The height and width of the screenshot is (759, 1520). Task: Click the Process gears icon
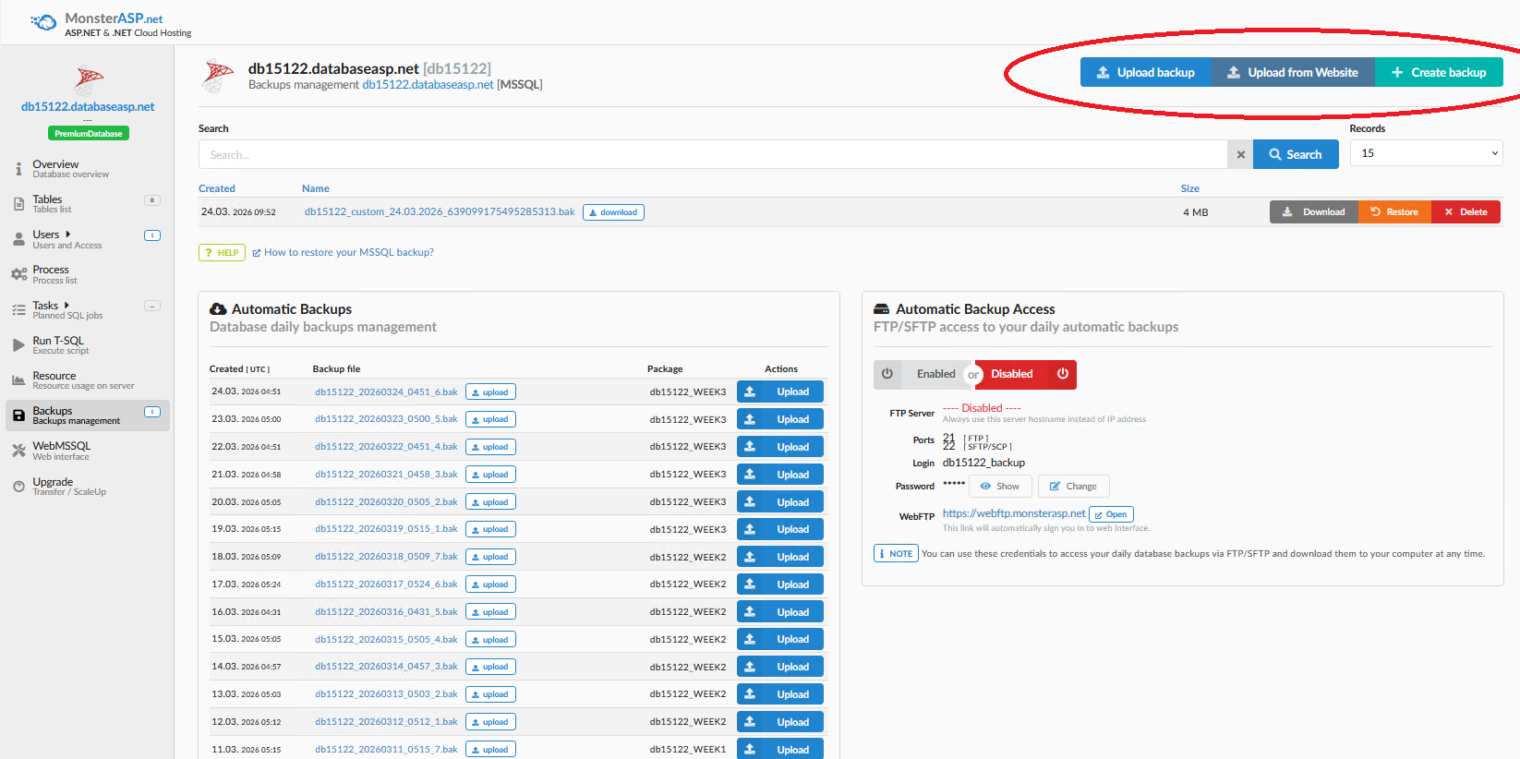tap(18, 274)
